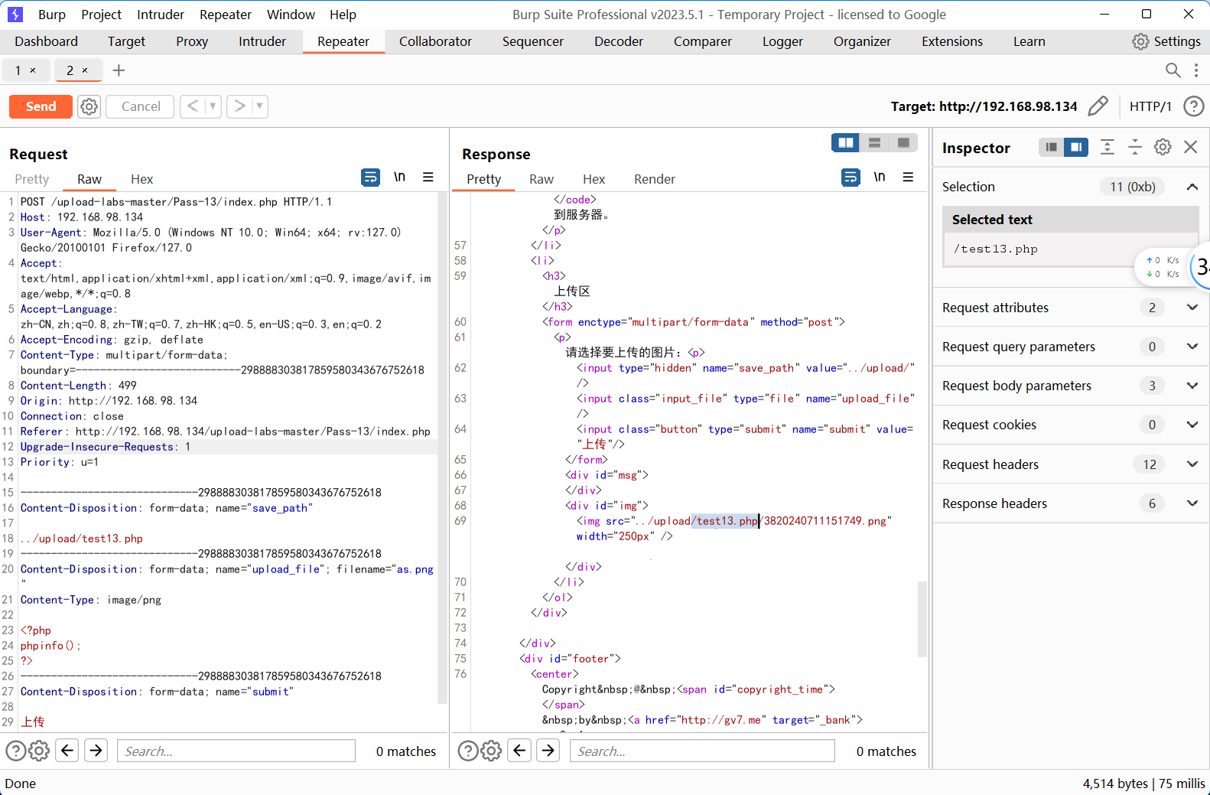Image resolution: width=1210 pixels, height=795 pixels.
Task: Open history dropdown beside forward arrow
Action: click(260, 106)
